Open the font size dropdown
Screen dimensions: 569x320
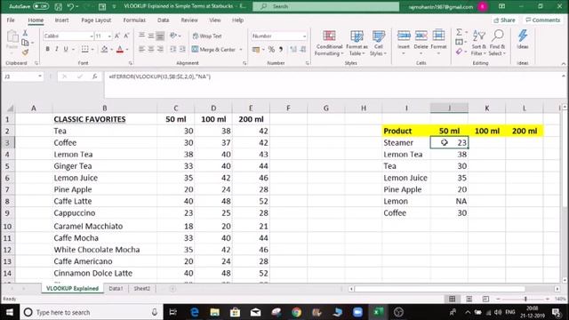point(109,36)
